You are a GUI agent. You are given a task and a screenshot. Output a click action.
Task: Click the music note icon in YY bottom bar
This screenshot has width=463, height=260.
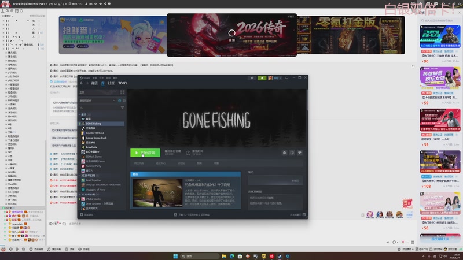coord(49,249)
